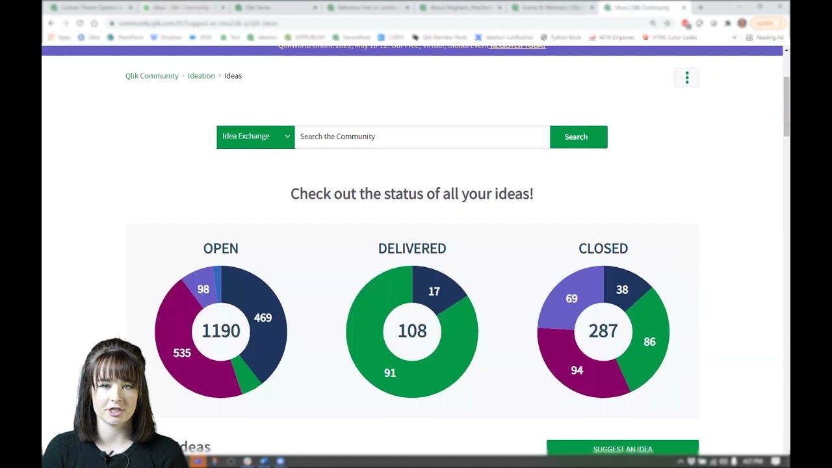This screenshot has height=468, width=832.
Task: Click the 108 total in DELIVERED chart
Action: [x=412, y=331]
